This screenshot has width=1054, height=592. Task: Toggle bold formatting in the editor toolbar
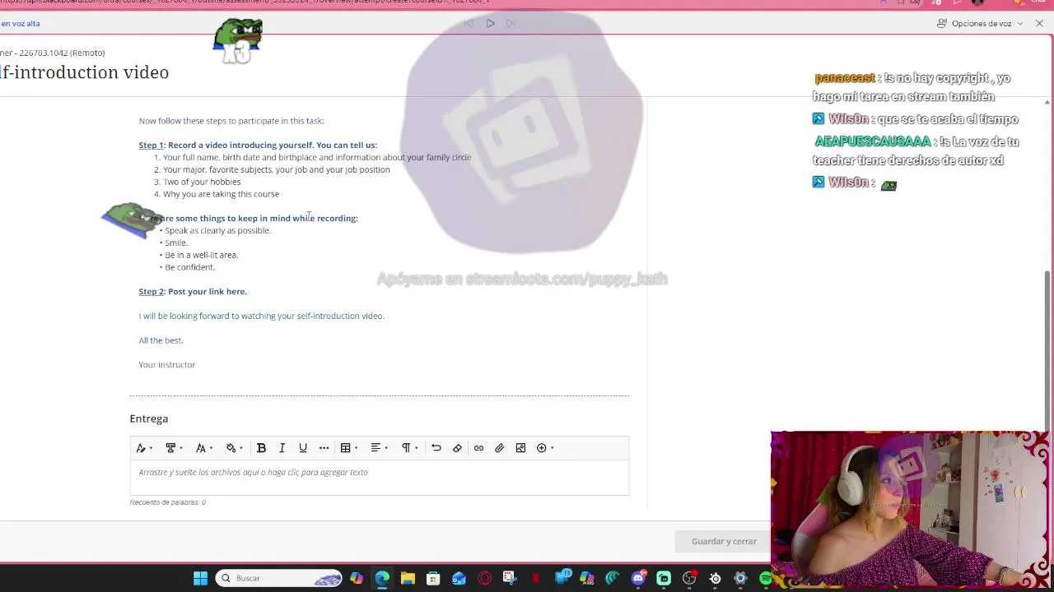261,448
